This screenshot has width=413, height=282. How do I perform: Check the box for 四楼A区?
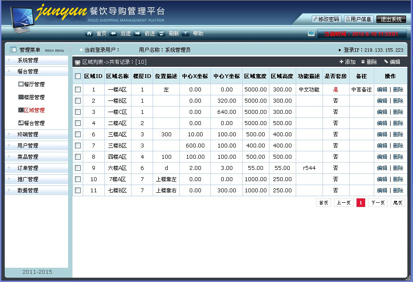78,157
